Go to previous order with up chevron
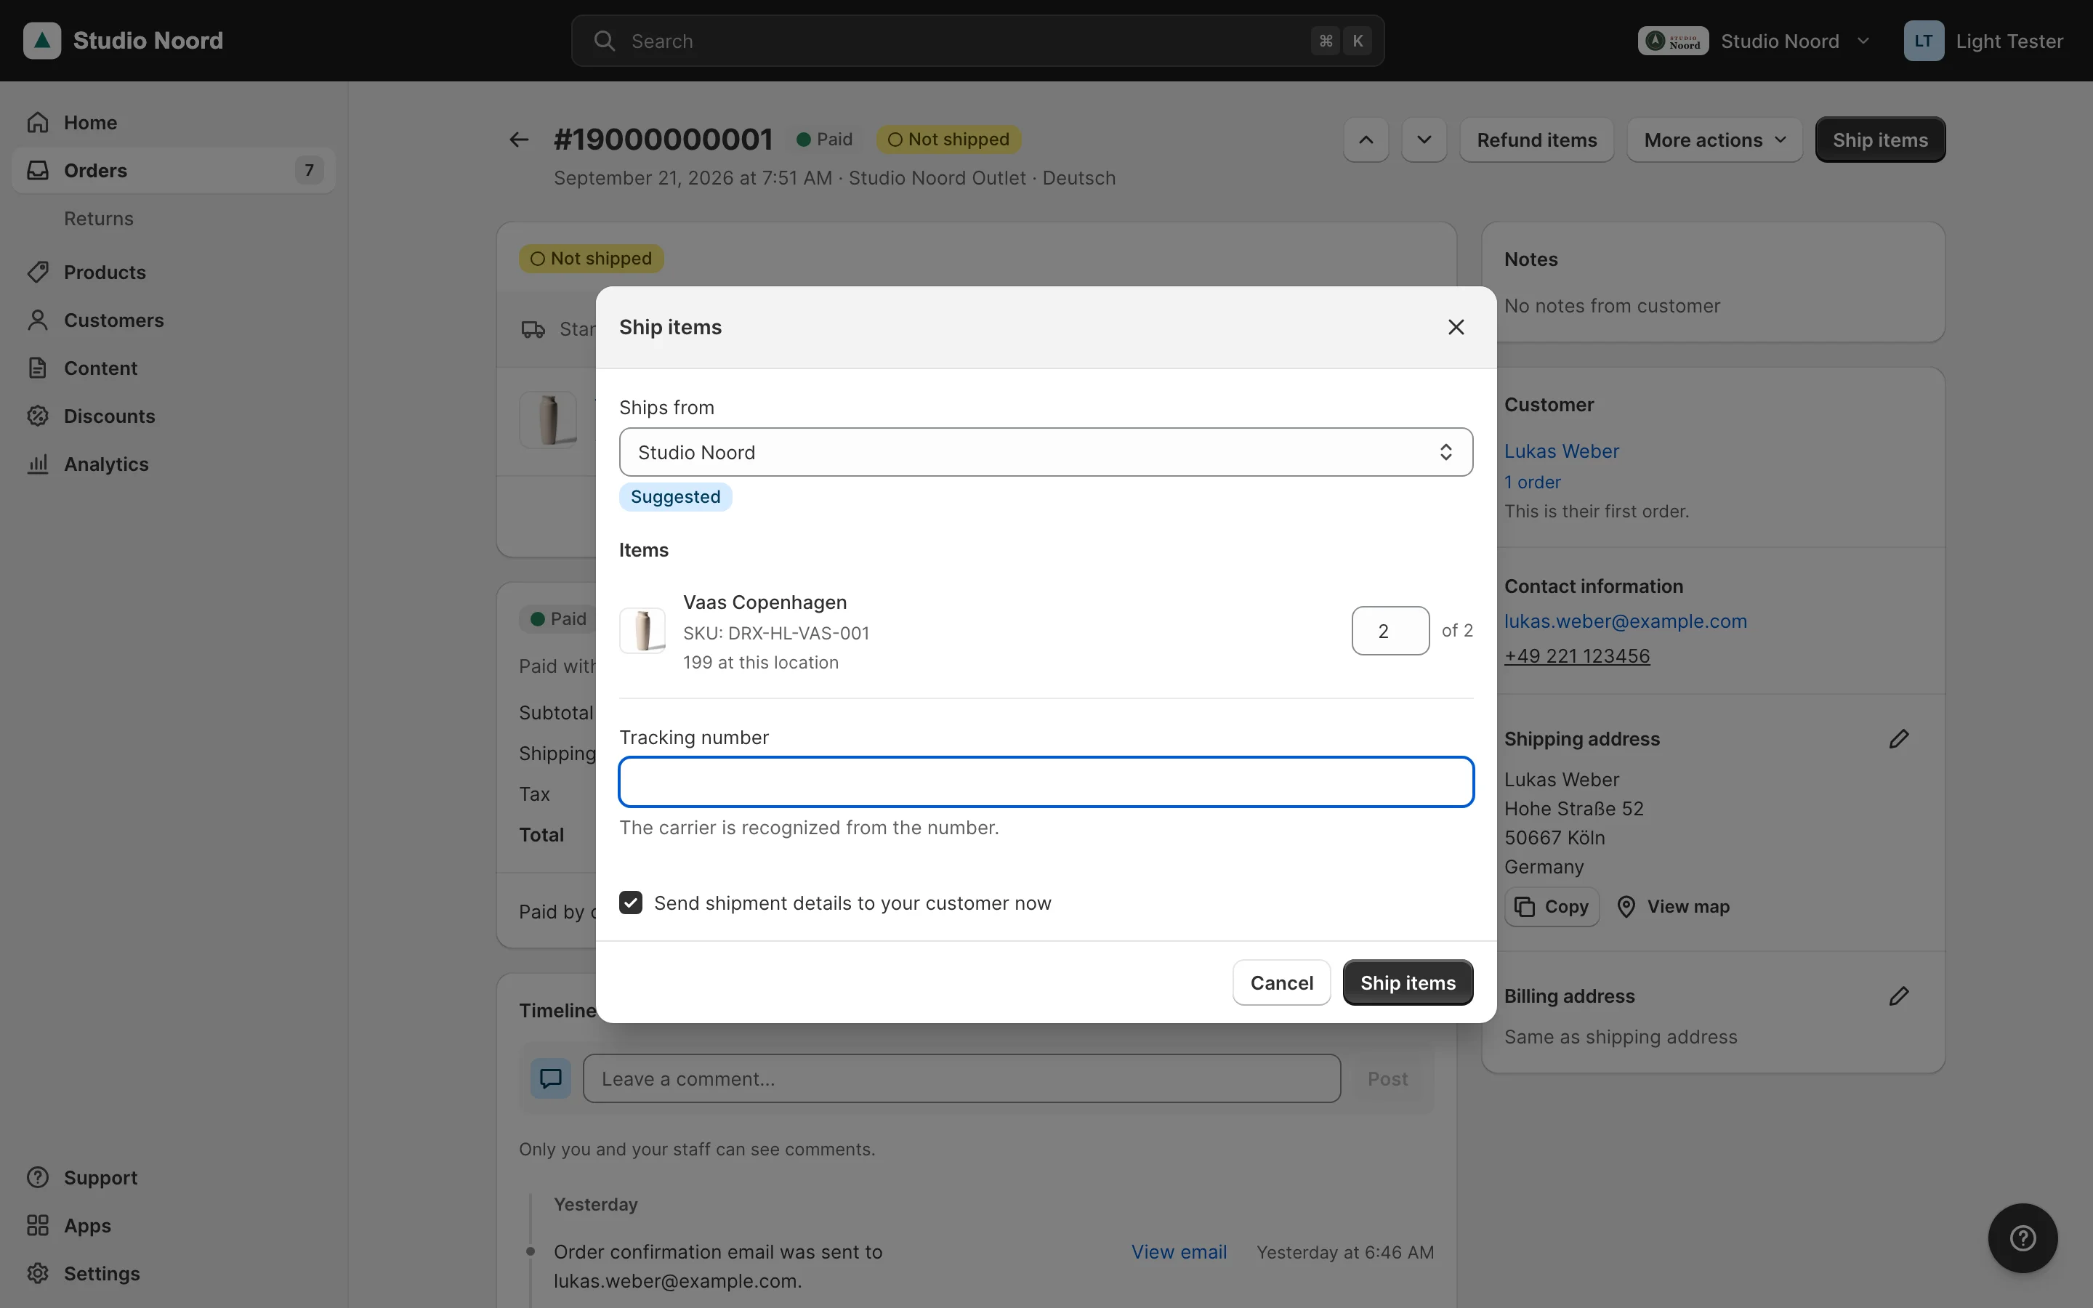Image resolution: width=2093 pixels, height=1308 pixels. tap(1366, 140)
